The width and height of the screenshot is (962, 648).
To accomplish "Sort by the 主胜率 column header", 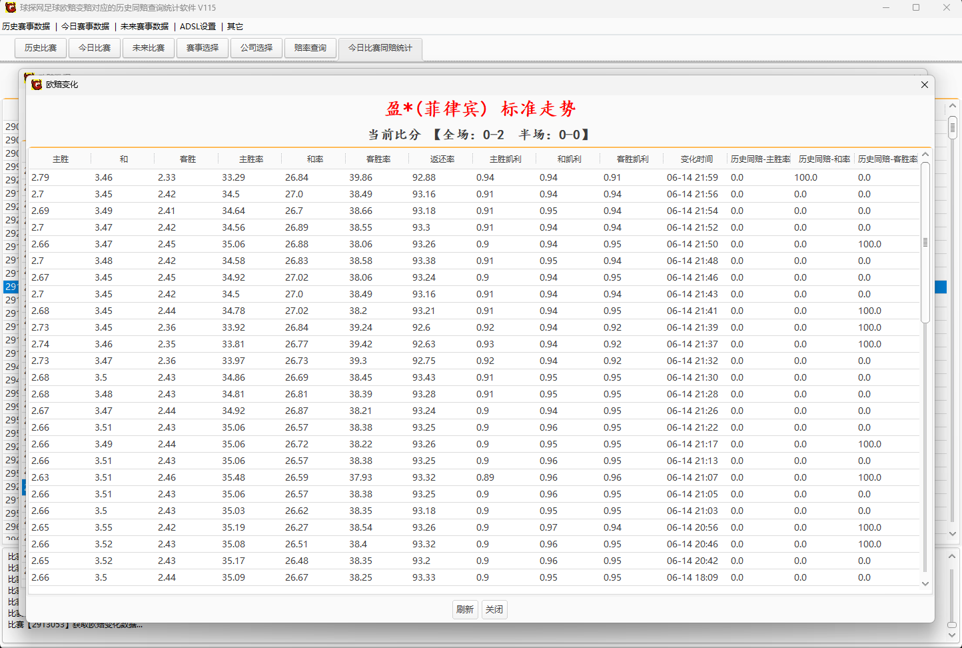I will [251, 159].
